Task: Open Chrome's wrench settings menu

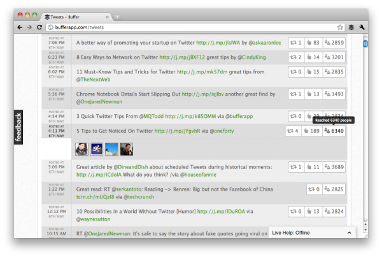Action: [x=362, y=27]
